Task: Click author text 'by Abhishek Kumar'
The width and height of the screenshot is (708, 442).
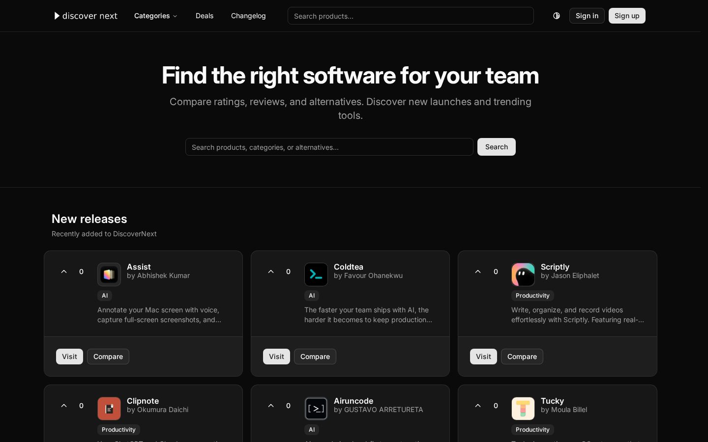Action: (x=158, y=276)
